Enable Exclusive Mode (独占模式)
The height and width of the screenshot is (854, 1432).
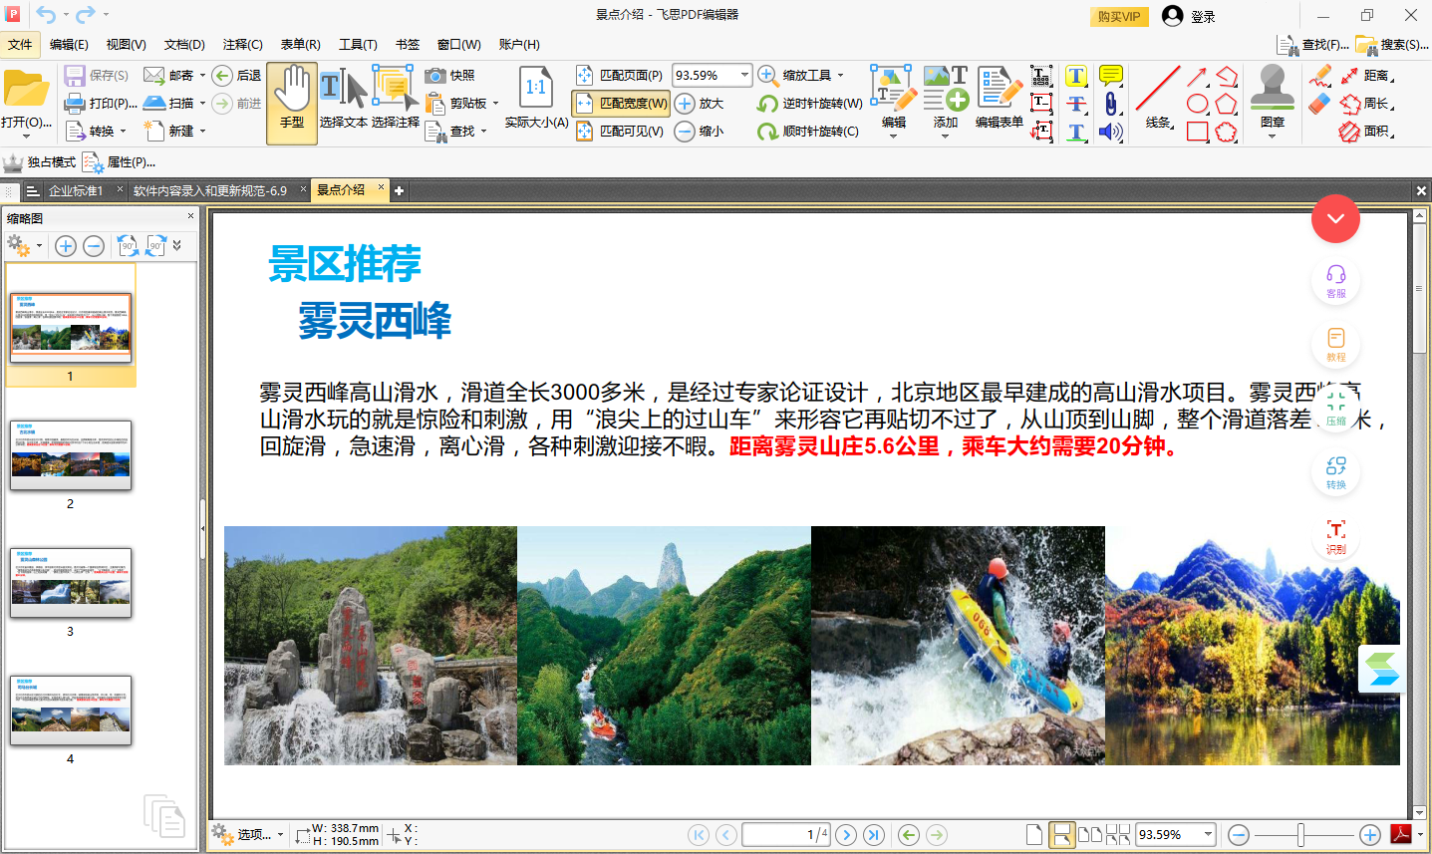(x=40, y=162)
